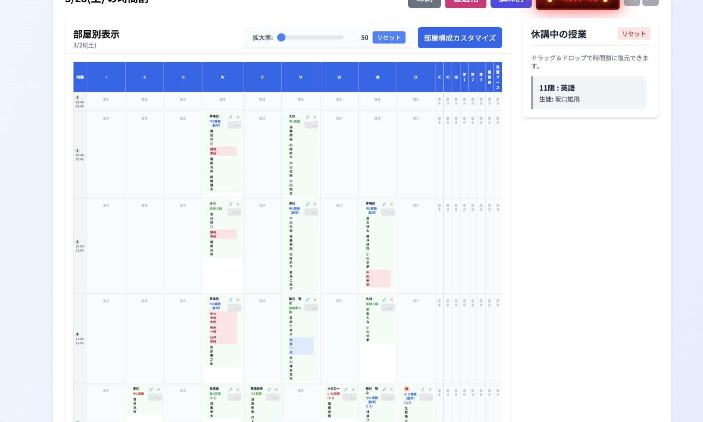Remove 新谷's 英検準2級 lesson via X icon

click(x=315, y=300)
